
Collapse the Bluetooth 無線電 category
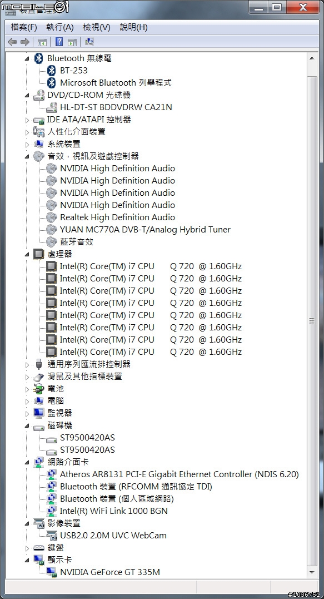27,58
